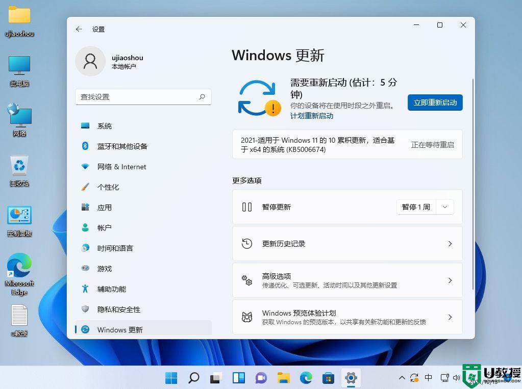The width and height of the screenshot is (522, 389).
Task: Open Task View on taskbar
Action: (x=216, y=378)
